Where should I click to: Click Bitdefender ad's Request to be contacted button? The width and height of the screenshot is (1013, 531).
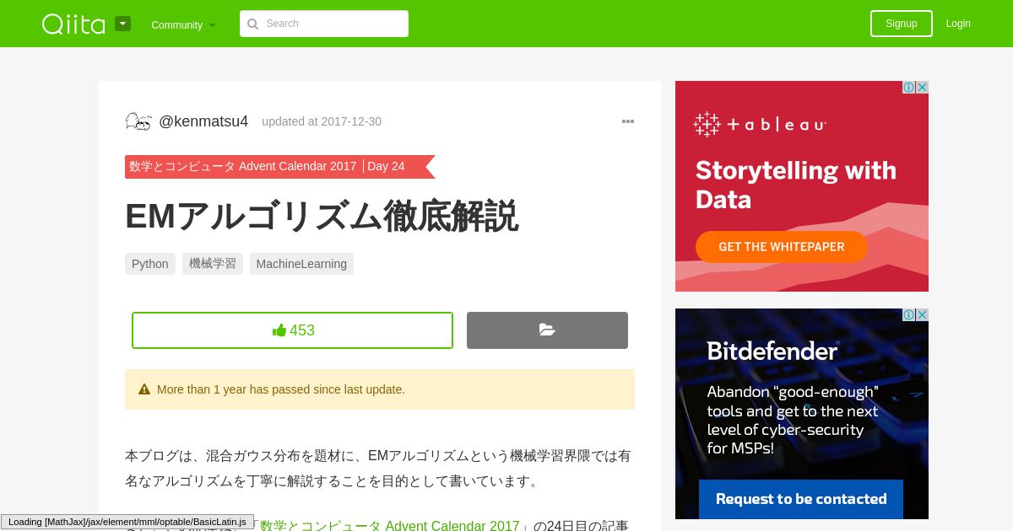(x=801, y=499)
